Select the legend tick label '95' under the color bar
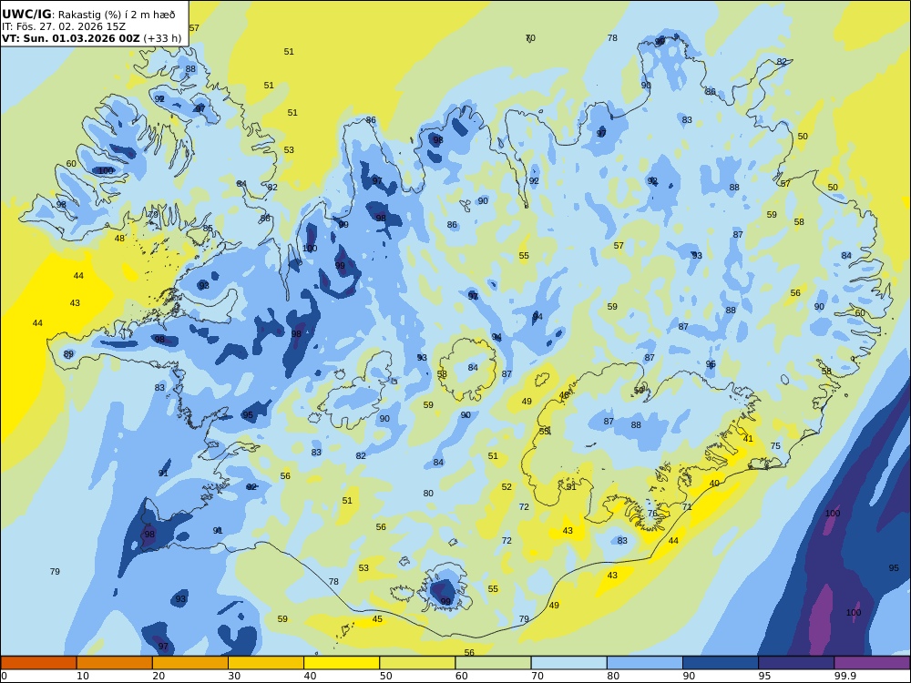Image resolution: width=911 pixels, height=683 pixels. [764, 676]
